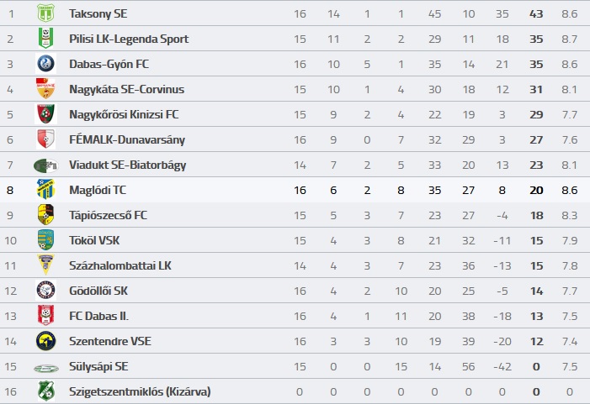Click the FC Dabas II. red crest

coord(46,316)
